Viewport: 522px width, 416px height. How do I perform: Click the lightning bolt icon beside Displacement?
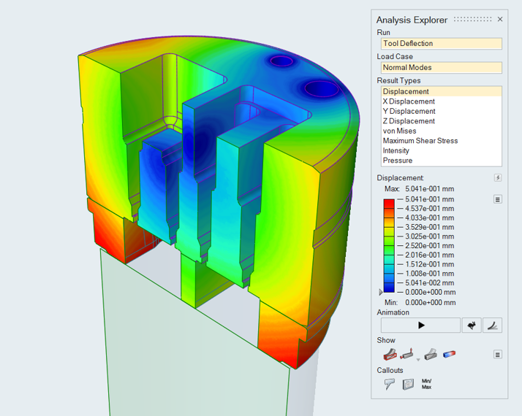click(498, 178)
